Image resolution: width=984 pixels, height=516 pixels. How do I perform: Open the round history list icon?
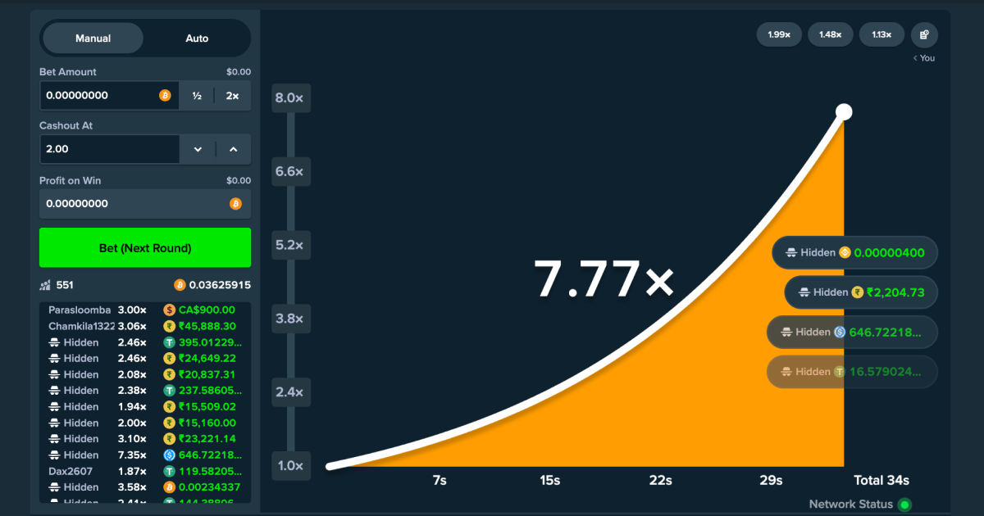(924, 34)
